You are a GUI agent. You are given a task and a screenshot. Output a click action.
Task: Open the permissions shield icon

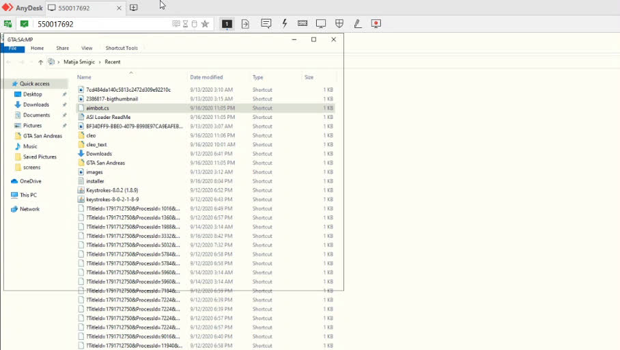point(339,24)
